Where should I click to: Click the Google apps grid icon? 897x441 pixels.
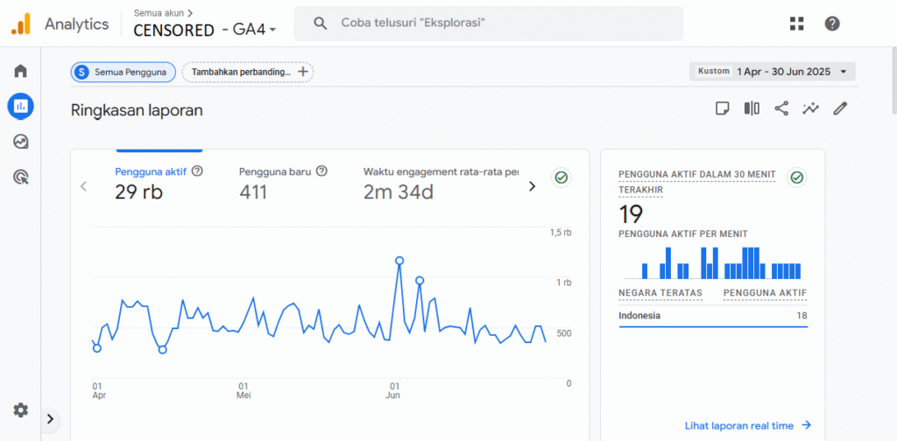coord(796,24)
